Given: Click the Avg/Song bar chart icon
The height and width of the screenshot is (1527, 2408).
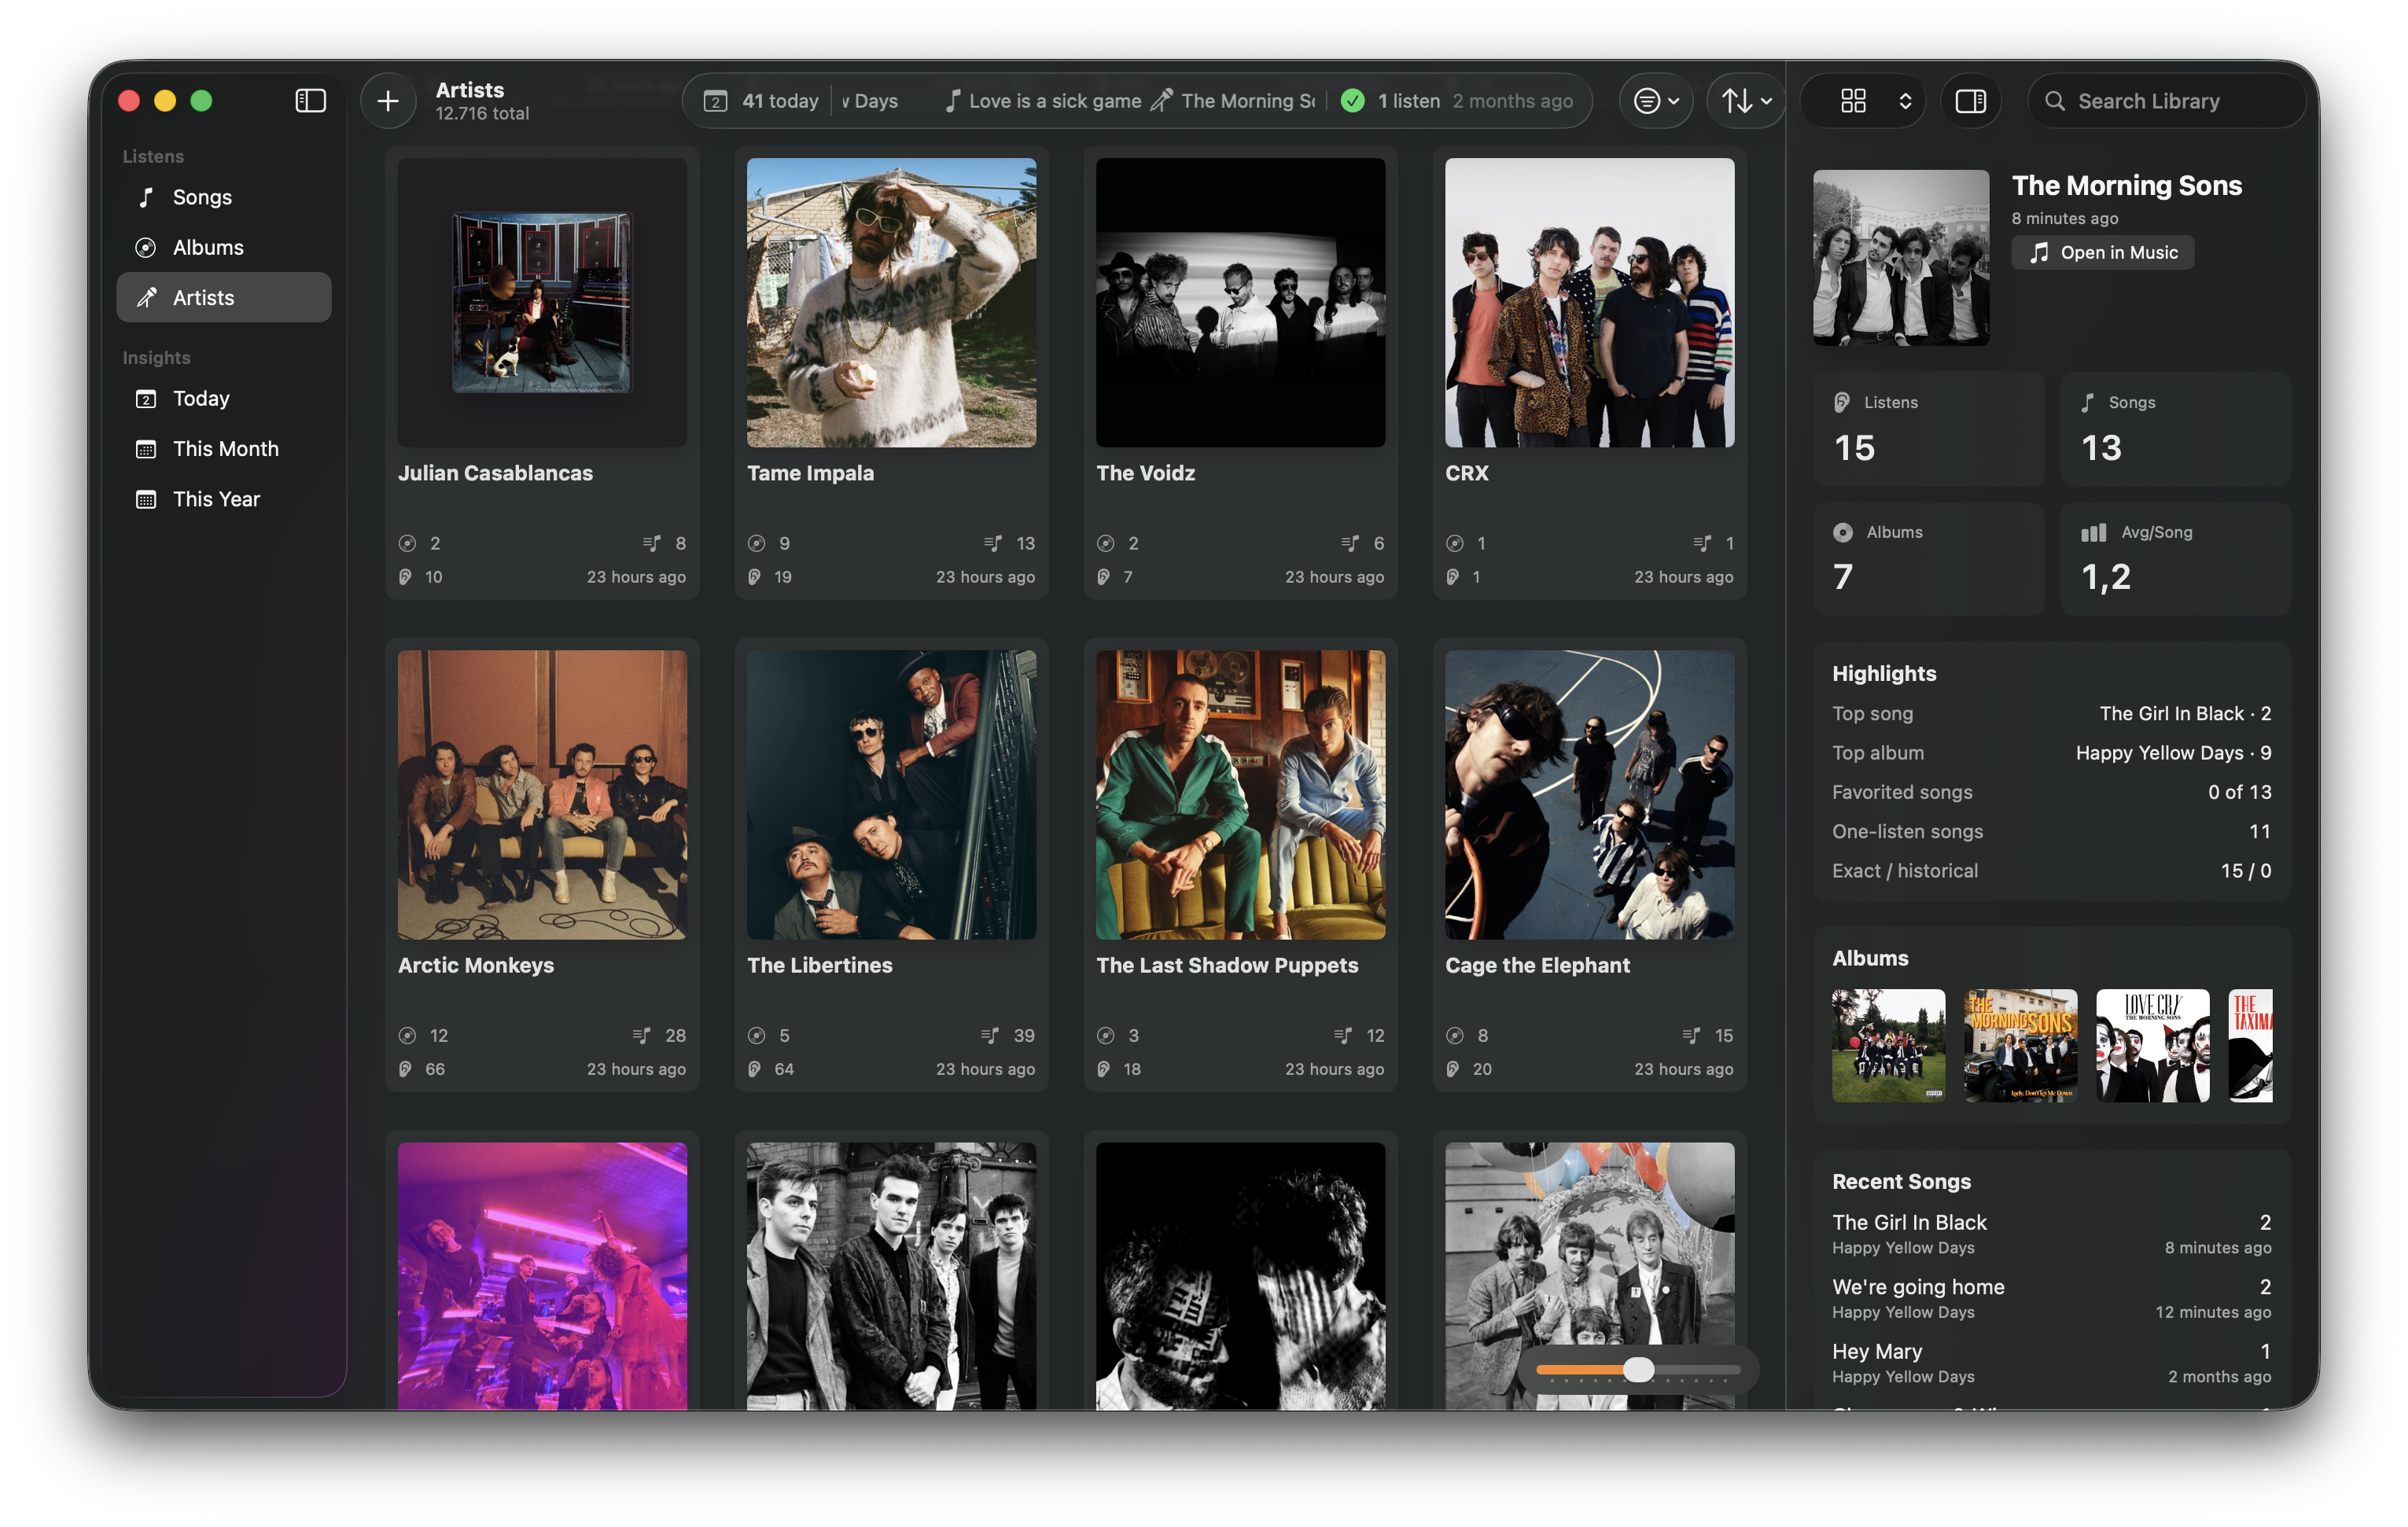Looking at the screenshot, I should click(2093, 532).
